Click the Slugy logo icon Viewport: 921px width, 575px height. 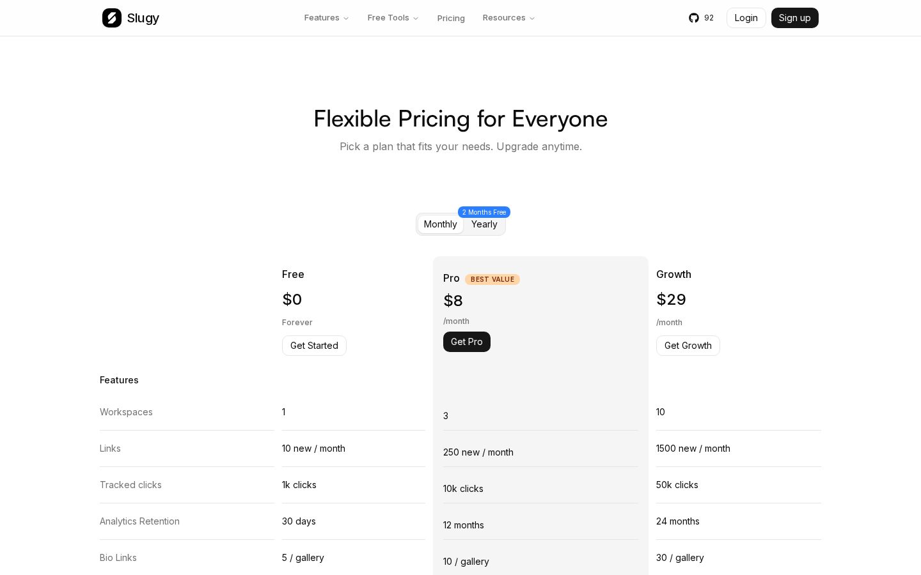pyautogui.click(x=112, y=18)
